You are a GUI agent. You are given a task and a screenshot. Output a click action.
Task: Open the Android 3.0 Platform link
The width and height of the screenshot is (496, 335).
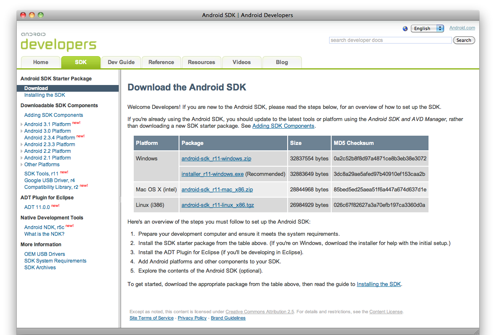tap(47, 131)
